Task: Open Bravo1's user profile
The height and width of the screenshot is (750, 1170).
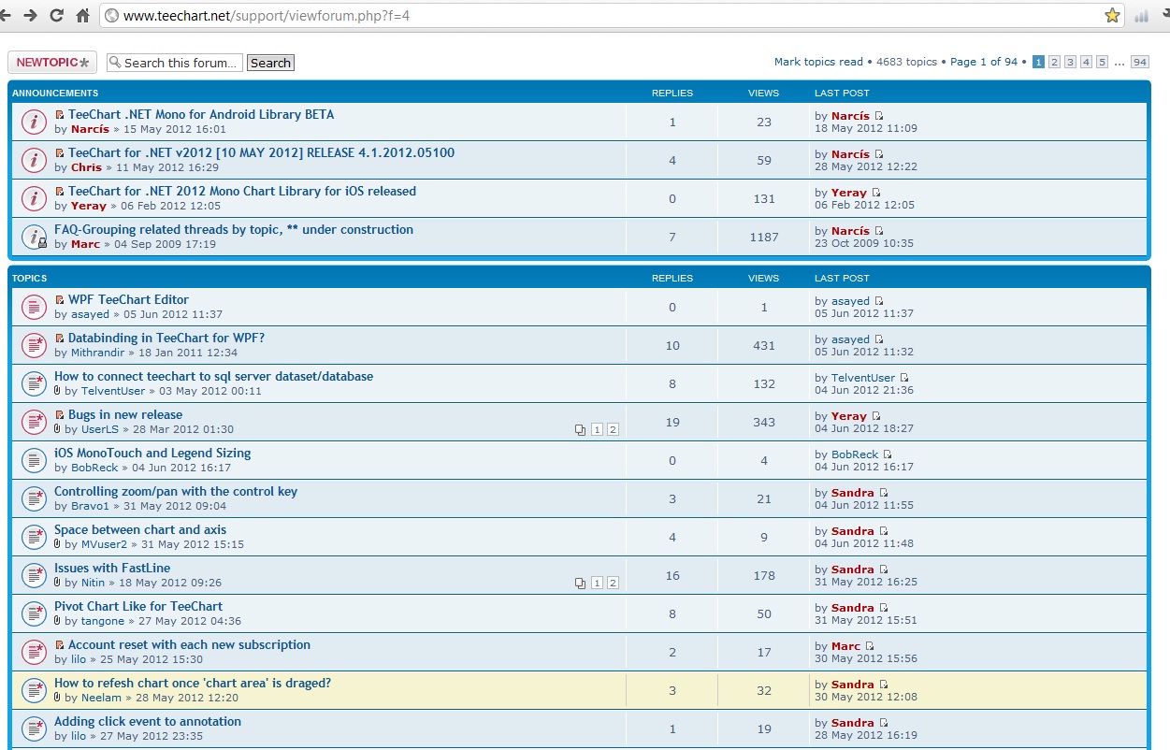Action: tap(90, 506)
